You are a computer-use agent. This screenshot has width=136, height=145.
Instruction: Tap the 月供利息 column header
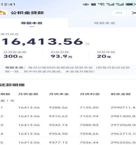pos(90,94)
